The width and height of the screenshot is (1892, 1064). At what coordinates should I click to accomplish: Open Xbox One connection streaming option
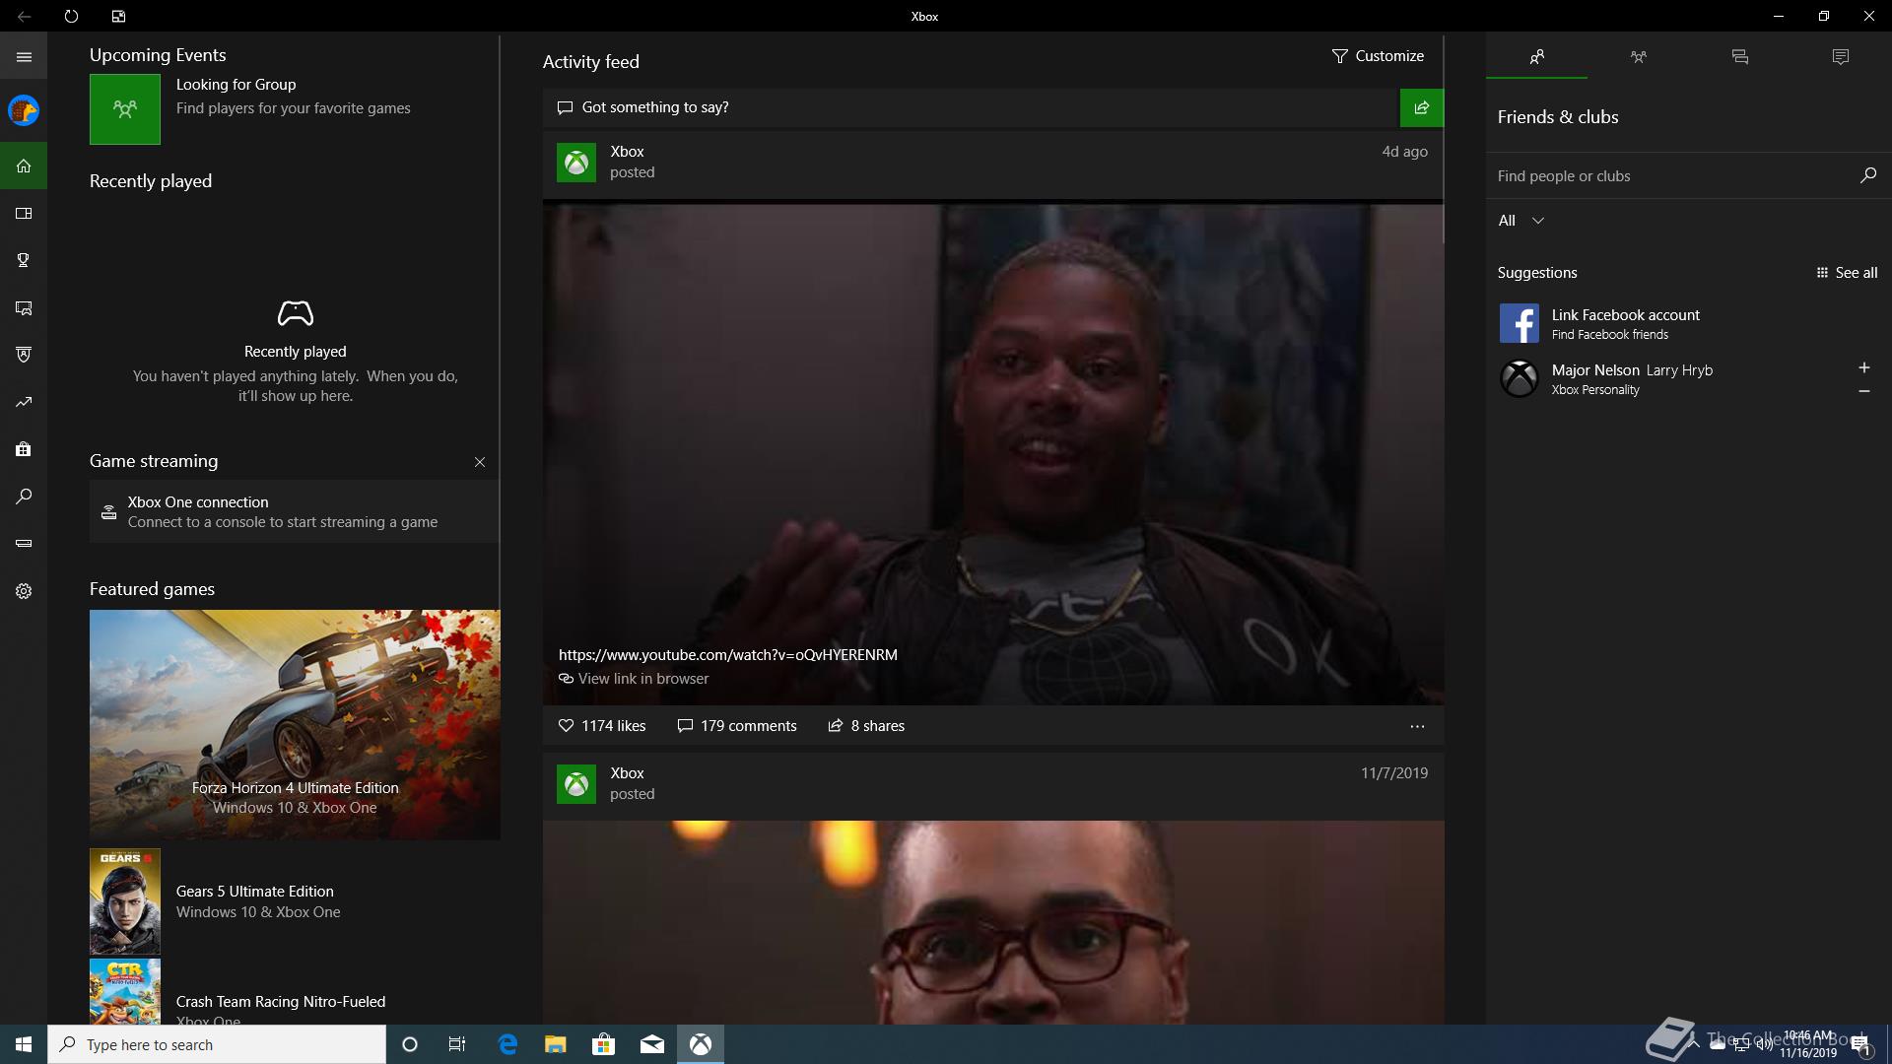294,511
